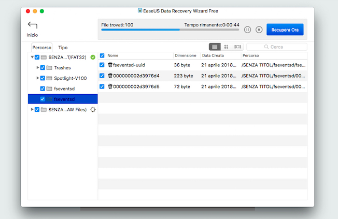Click trash icon next to fseventsd-uuid
Viewport: 338px width, 219px height.
[x=110, y=65]
